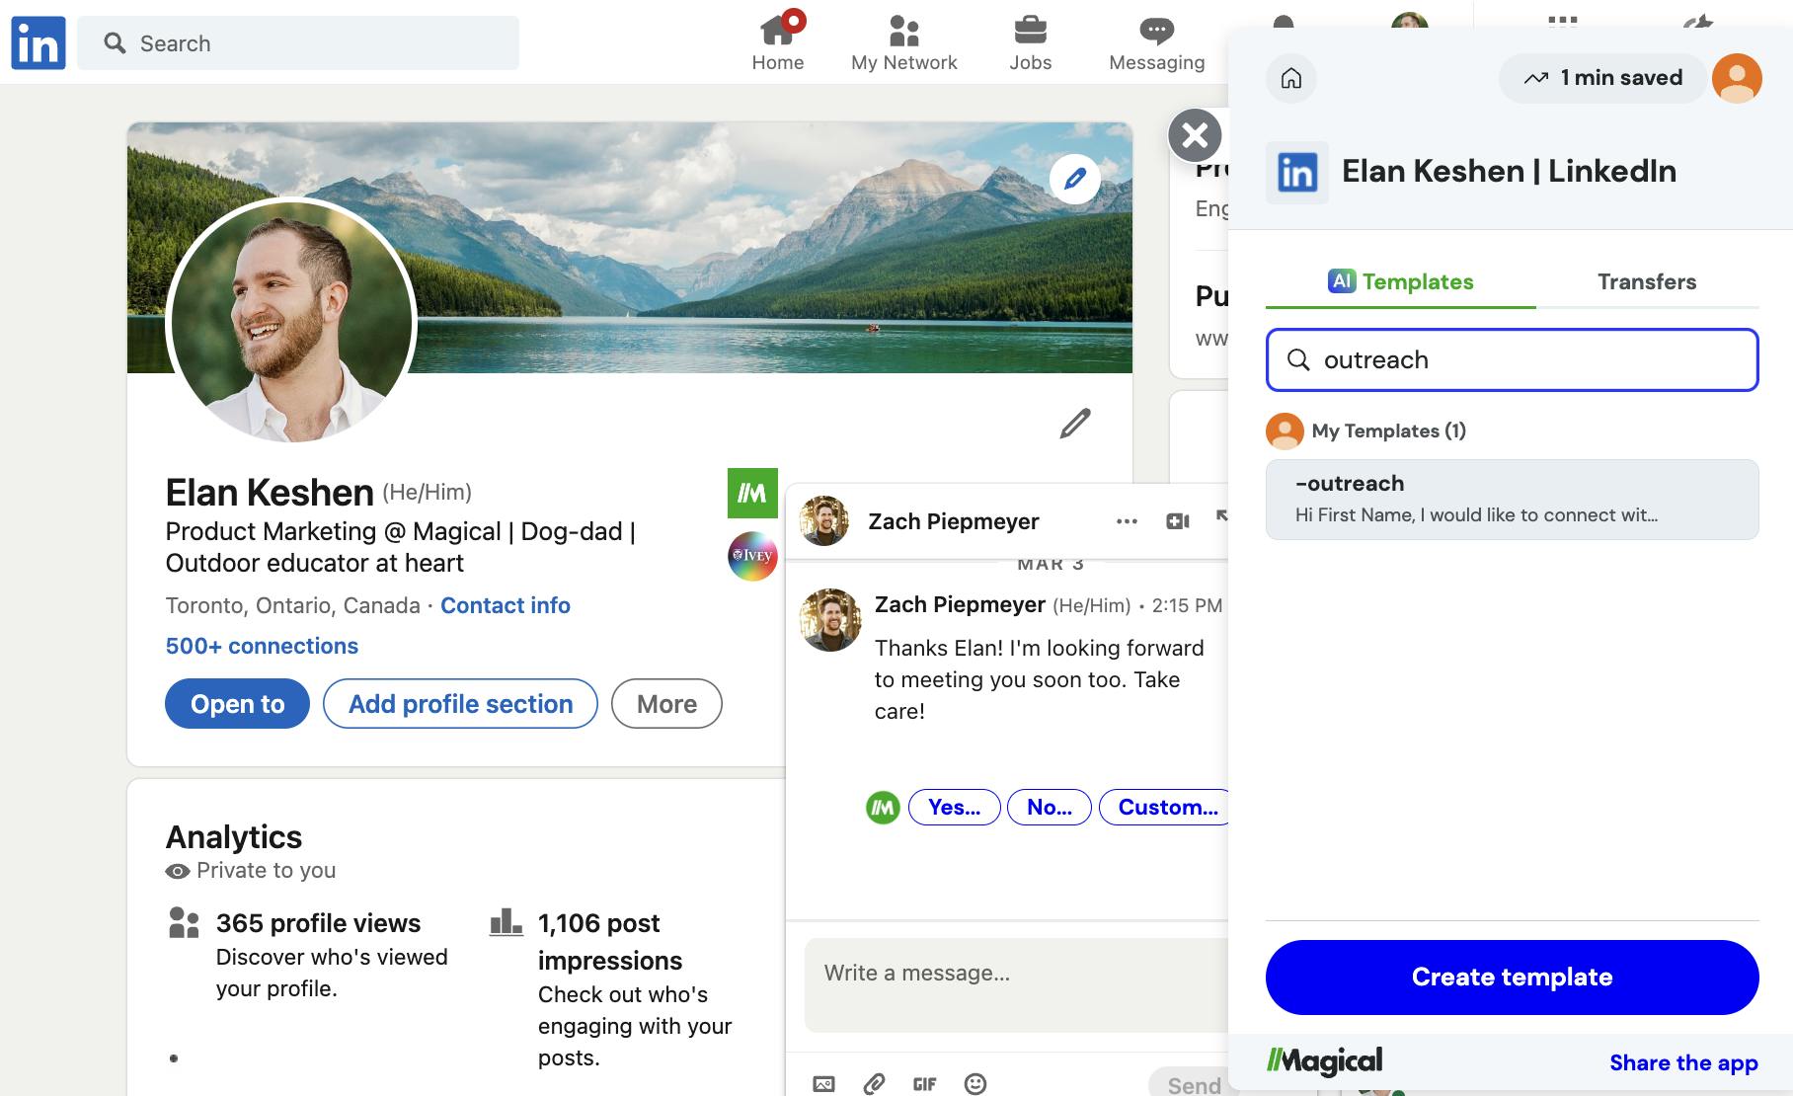Click Create template button
The width and height of the screenshot is (1793, 1096).
(x=1513, y=978)
